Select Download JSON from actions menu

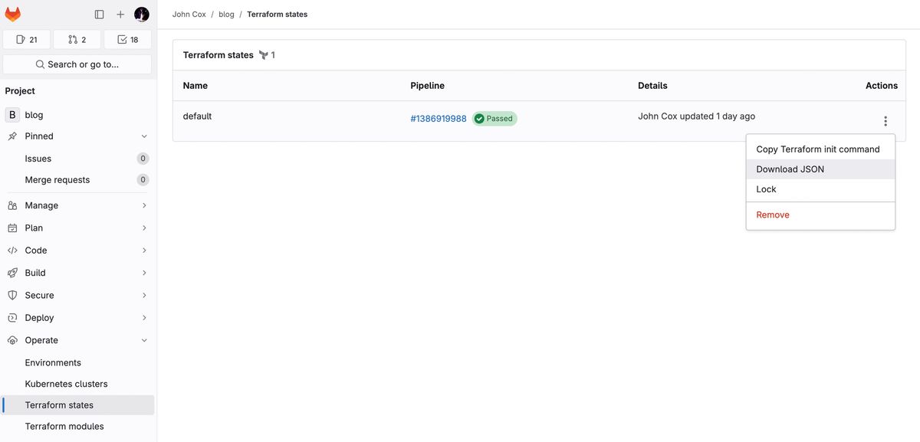pos(790,169)
